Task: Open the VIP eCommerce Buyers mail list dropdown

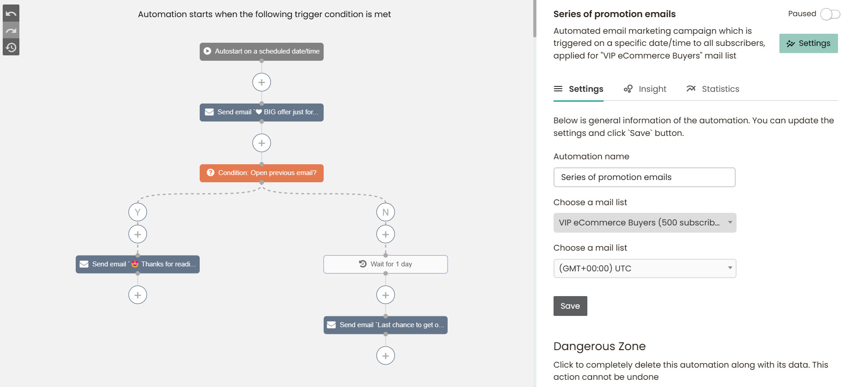Action: (645, 223)
